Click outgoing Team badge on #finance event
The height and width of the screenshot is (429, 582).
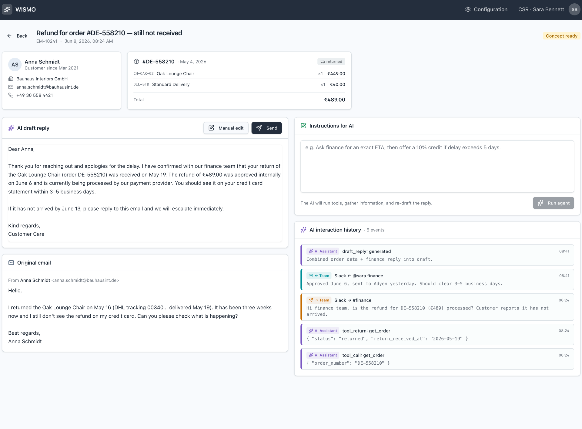(x=319, y=300)
